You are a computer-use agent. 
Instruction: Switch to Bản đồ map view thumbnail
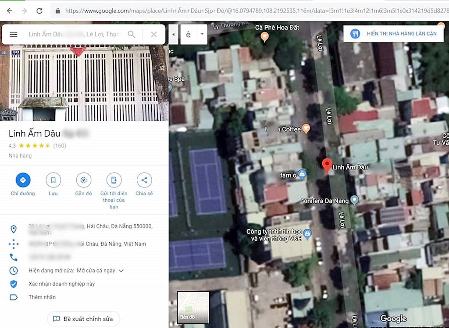(193, 307)
